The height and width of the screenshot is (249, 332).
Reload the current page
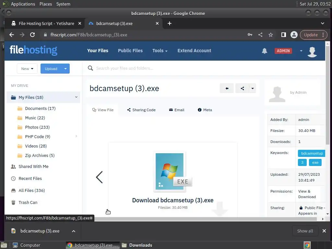tap(32, 35)
